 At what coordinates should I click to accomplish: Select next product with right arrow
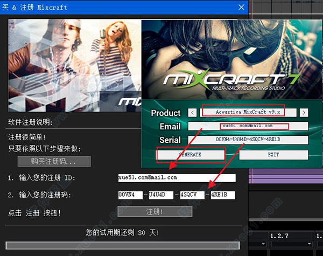pos(304,113)
